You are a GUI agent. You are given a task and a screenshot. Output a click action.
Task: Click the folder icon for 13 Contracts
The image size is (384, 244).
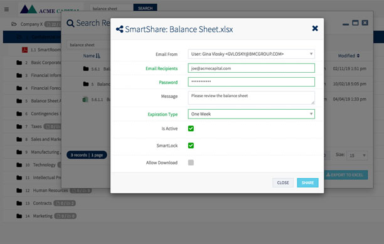coord(19,203)
